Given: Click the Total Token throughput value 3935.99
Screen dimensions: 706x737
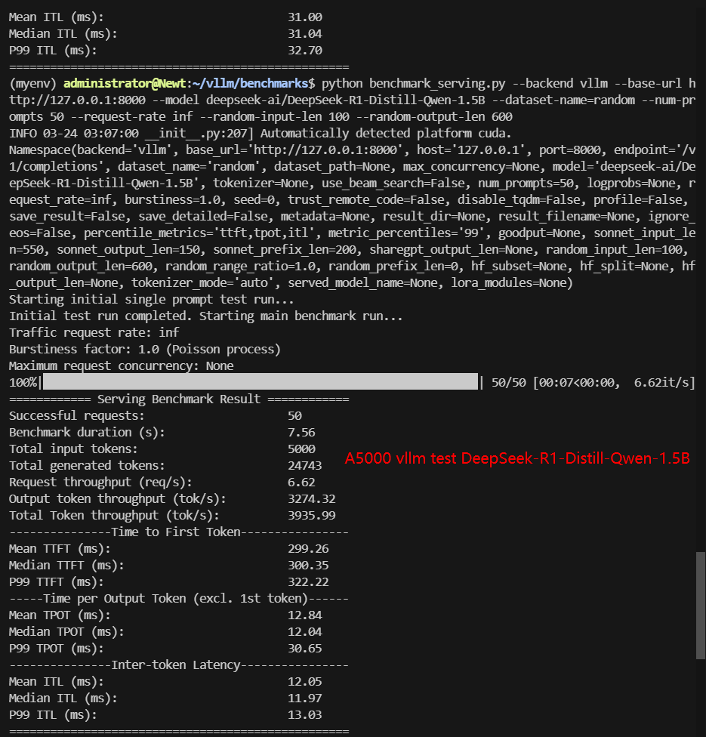Looking at the screenshot, I should coord(312,515).
